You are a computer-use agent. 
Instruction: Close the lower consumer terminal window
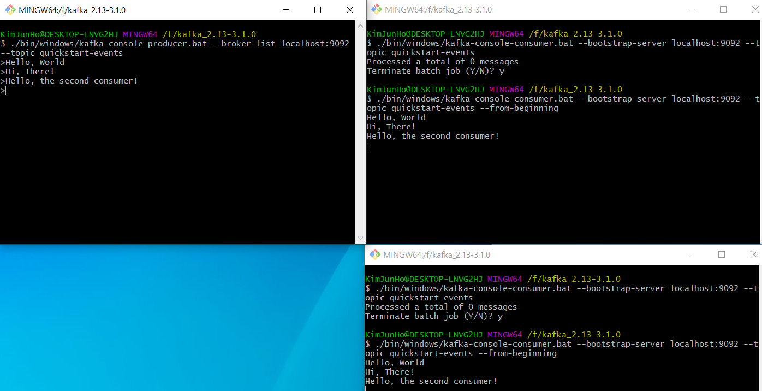coord(753,254)
